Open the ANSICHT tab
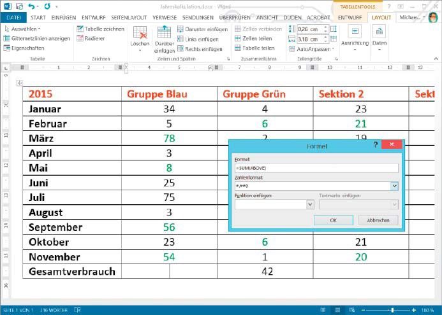442x315 pixels. tap(267, 17)
